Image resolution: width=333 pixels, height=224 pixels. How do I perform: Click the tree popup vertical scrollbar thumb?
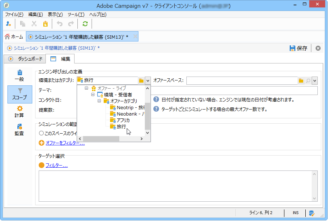coord(148,116)
